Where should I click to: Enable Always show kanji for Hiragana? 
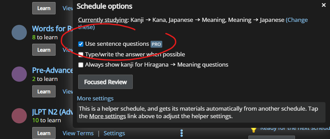click(81, 65)
